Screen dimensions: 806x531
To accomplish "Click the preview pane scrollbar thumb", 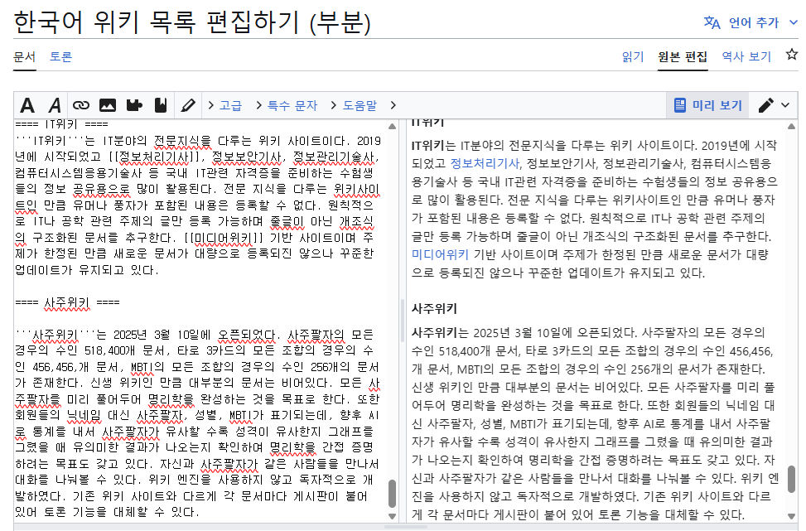I will (792, 479).
